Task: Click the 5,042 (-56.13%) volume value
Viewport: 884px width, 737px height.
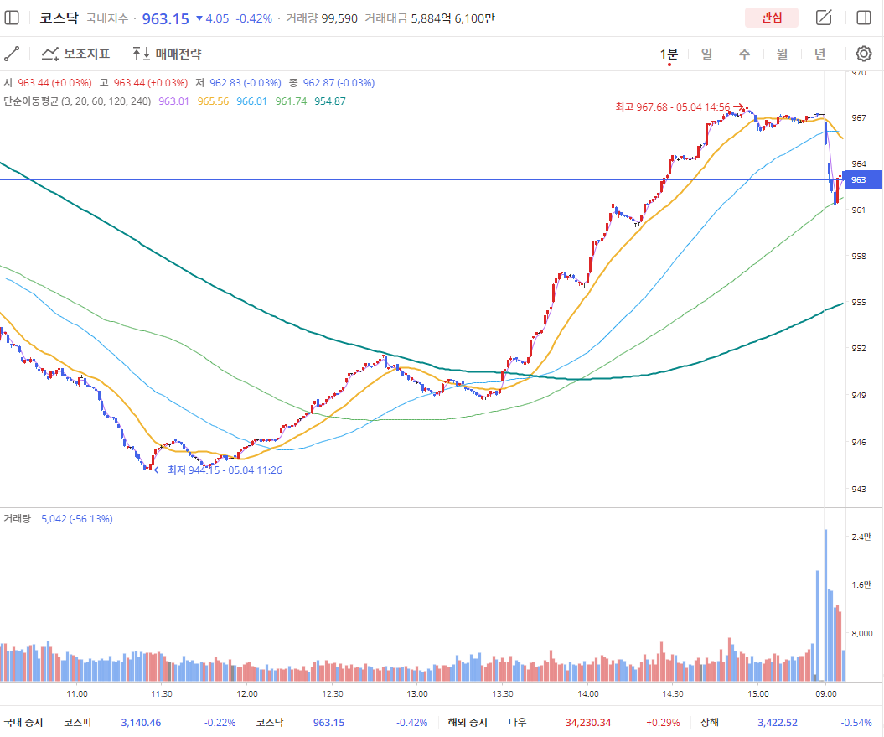Action: pos(77,519)
